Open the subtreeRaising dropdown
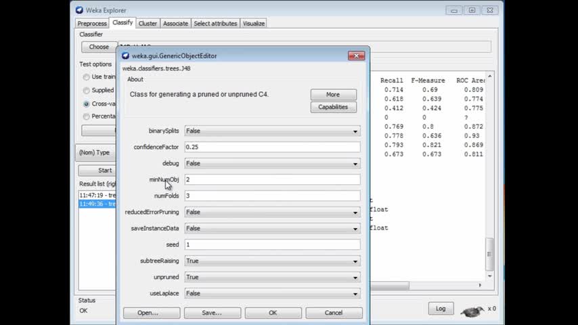The image size is (578, 325). pyautogui.click(x=272, y=261)
